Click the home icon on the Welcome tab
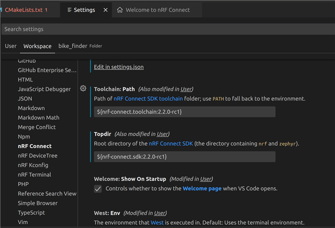The image size is (335, 228). 120,10
